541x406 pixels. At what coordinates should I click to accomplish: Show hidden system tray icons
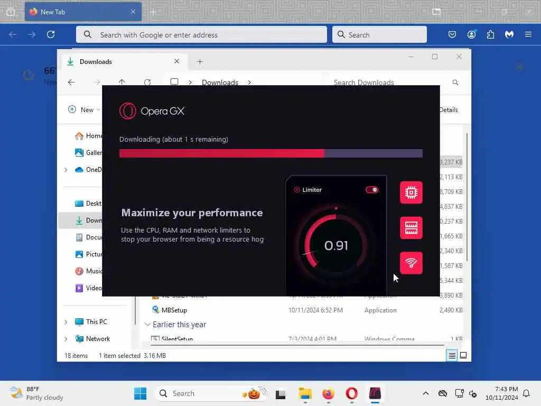(x=426, y=393)
